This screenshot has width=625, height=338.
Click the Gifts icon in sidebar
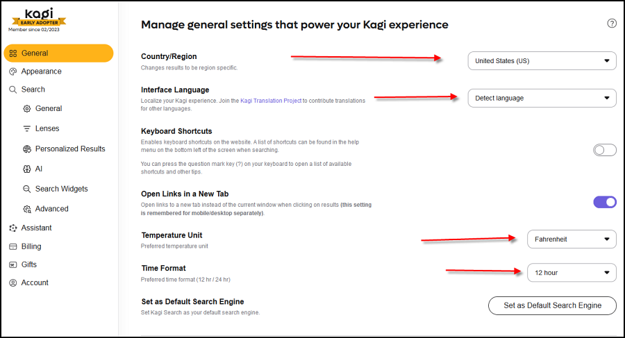[x=13, y=264]
